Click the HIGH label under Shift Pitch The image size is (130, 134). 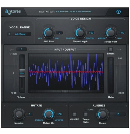click(x=57, y=38)
